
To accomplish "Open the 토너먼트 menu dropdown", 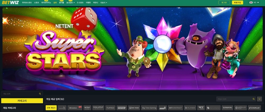I will pyautogui.click(x=70, y=3).
